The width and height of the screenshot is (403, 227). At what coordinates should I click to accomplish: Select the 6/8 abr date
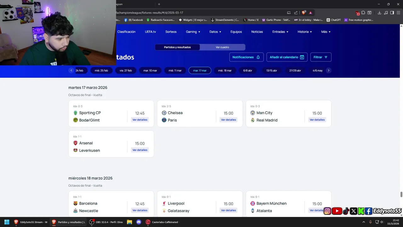[x=248, y=71]
